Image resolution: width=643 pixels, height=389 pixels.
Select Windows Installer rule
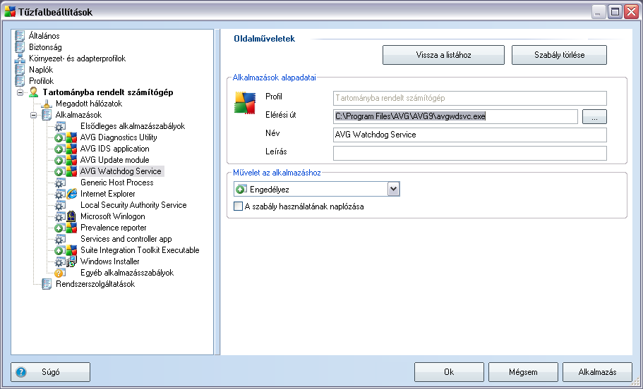tap(109, 261)
